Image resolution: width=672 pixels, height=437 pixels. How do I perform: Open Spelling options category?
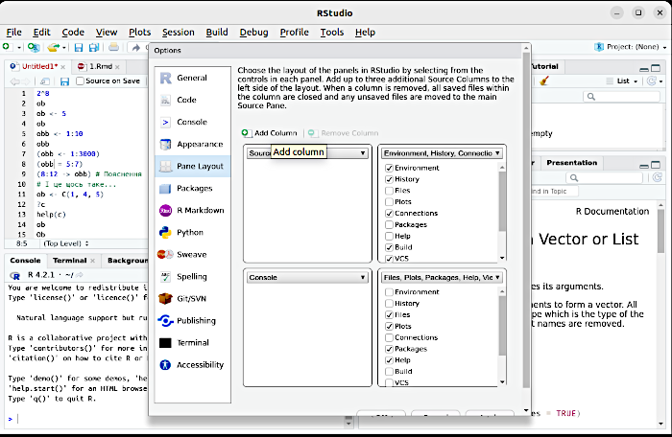coord(192,277)
